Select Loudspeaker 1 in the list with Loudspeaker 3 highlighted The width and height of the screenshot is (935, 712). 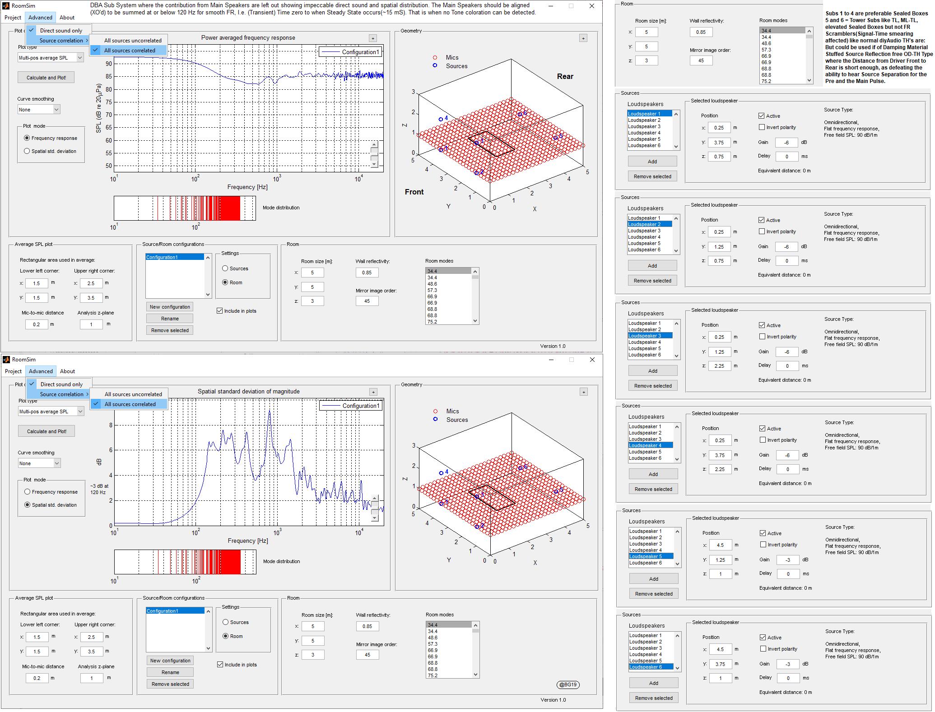650,323
